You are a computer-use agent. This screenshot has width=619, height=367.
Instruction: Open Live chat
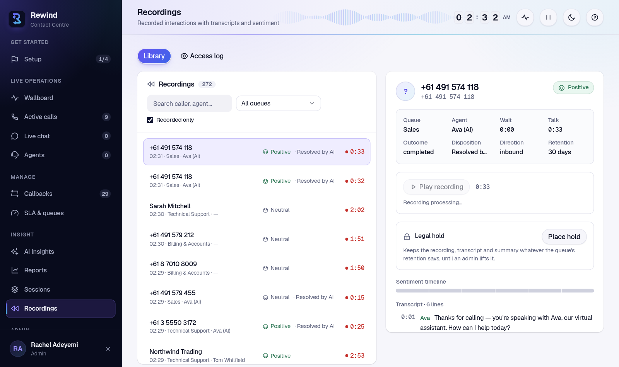point(61,136)
